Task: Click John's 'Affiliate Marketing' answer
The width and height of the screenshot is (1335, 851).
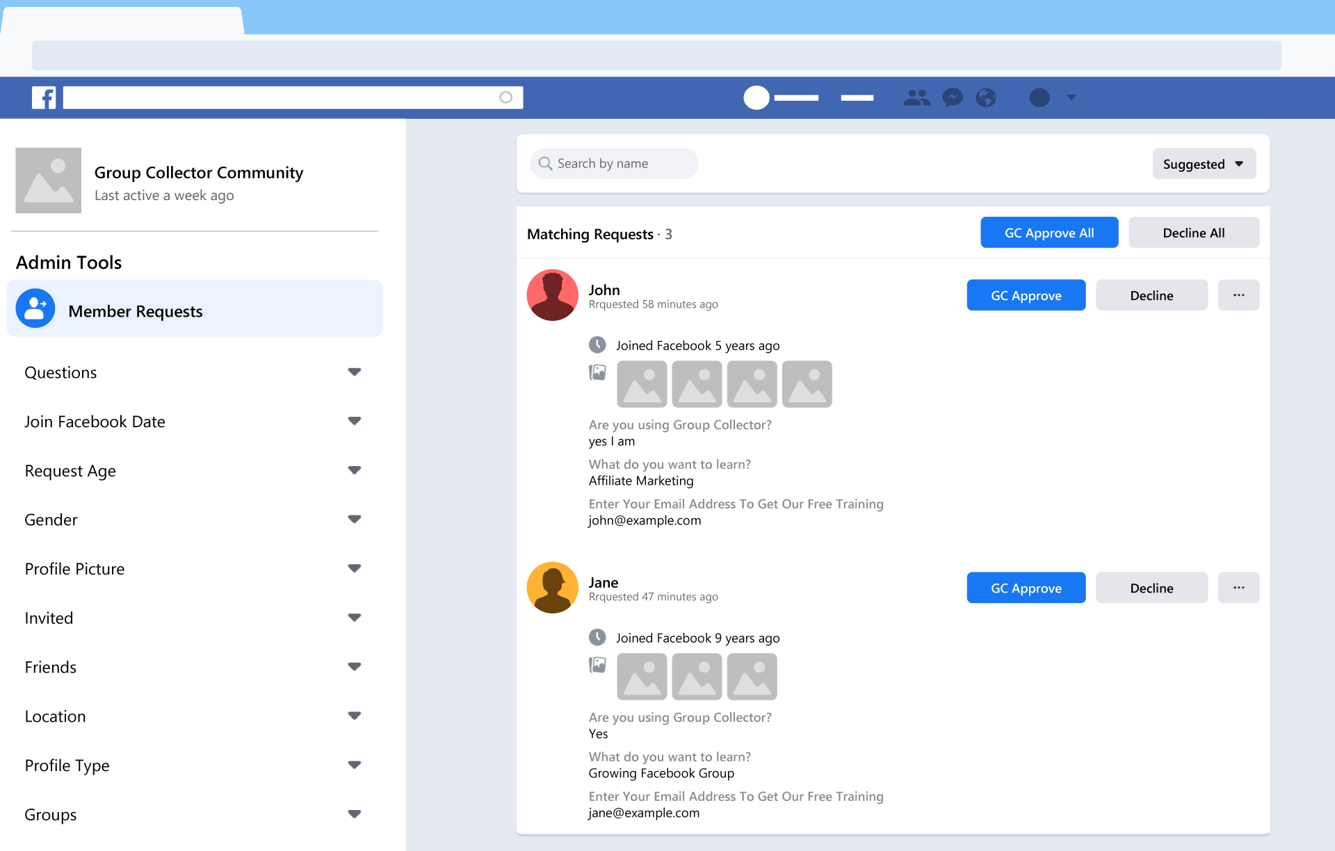Action: point(641,481)
